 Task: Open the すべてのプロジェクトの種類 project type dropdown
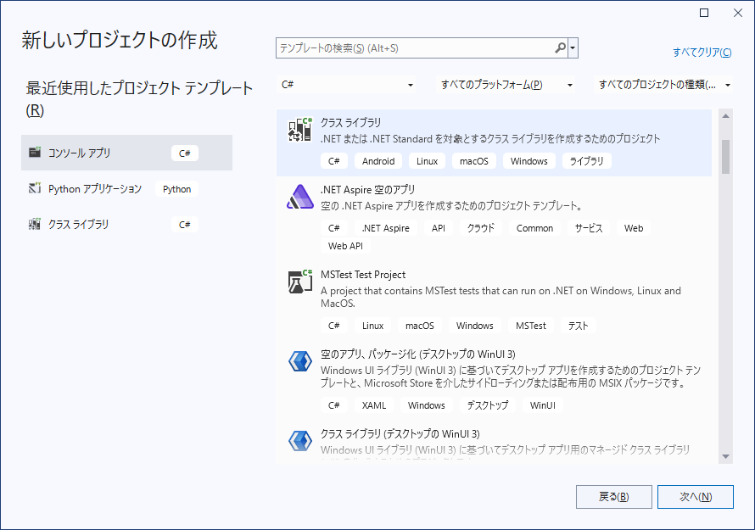tap(665, 85)
